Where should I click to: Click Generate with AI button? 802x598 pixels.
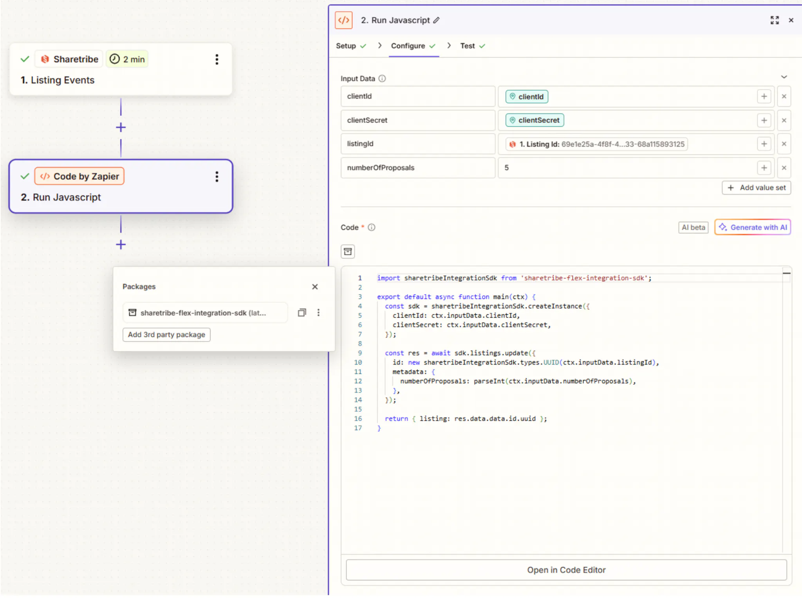pyautogui.click(x=752, y=227)
